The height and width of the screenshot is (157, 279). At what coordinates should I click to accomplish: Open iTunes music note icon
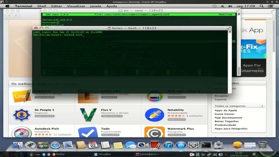(168, 145)
